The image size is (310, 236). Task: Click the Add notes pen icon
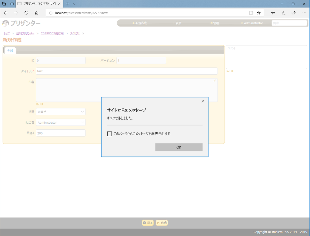[283, 13]
